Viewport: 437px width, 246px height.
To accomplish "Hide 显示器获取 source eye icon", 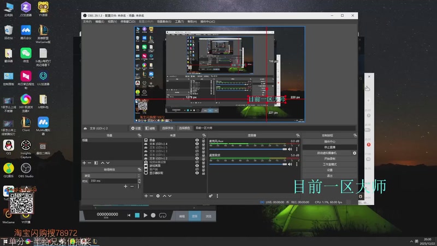I will [x=197, y=173].
